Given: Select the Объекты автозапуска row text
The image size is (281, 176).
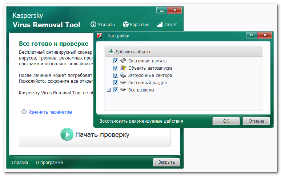Looking at the screenshot, I should click(150, 68).
